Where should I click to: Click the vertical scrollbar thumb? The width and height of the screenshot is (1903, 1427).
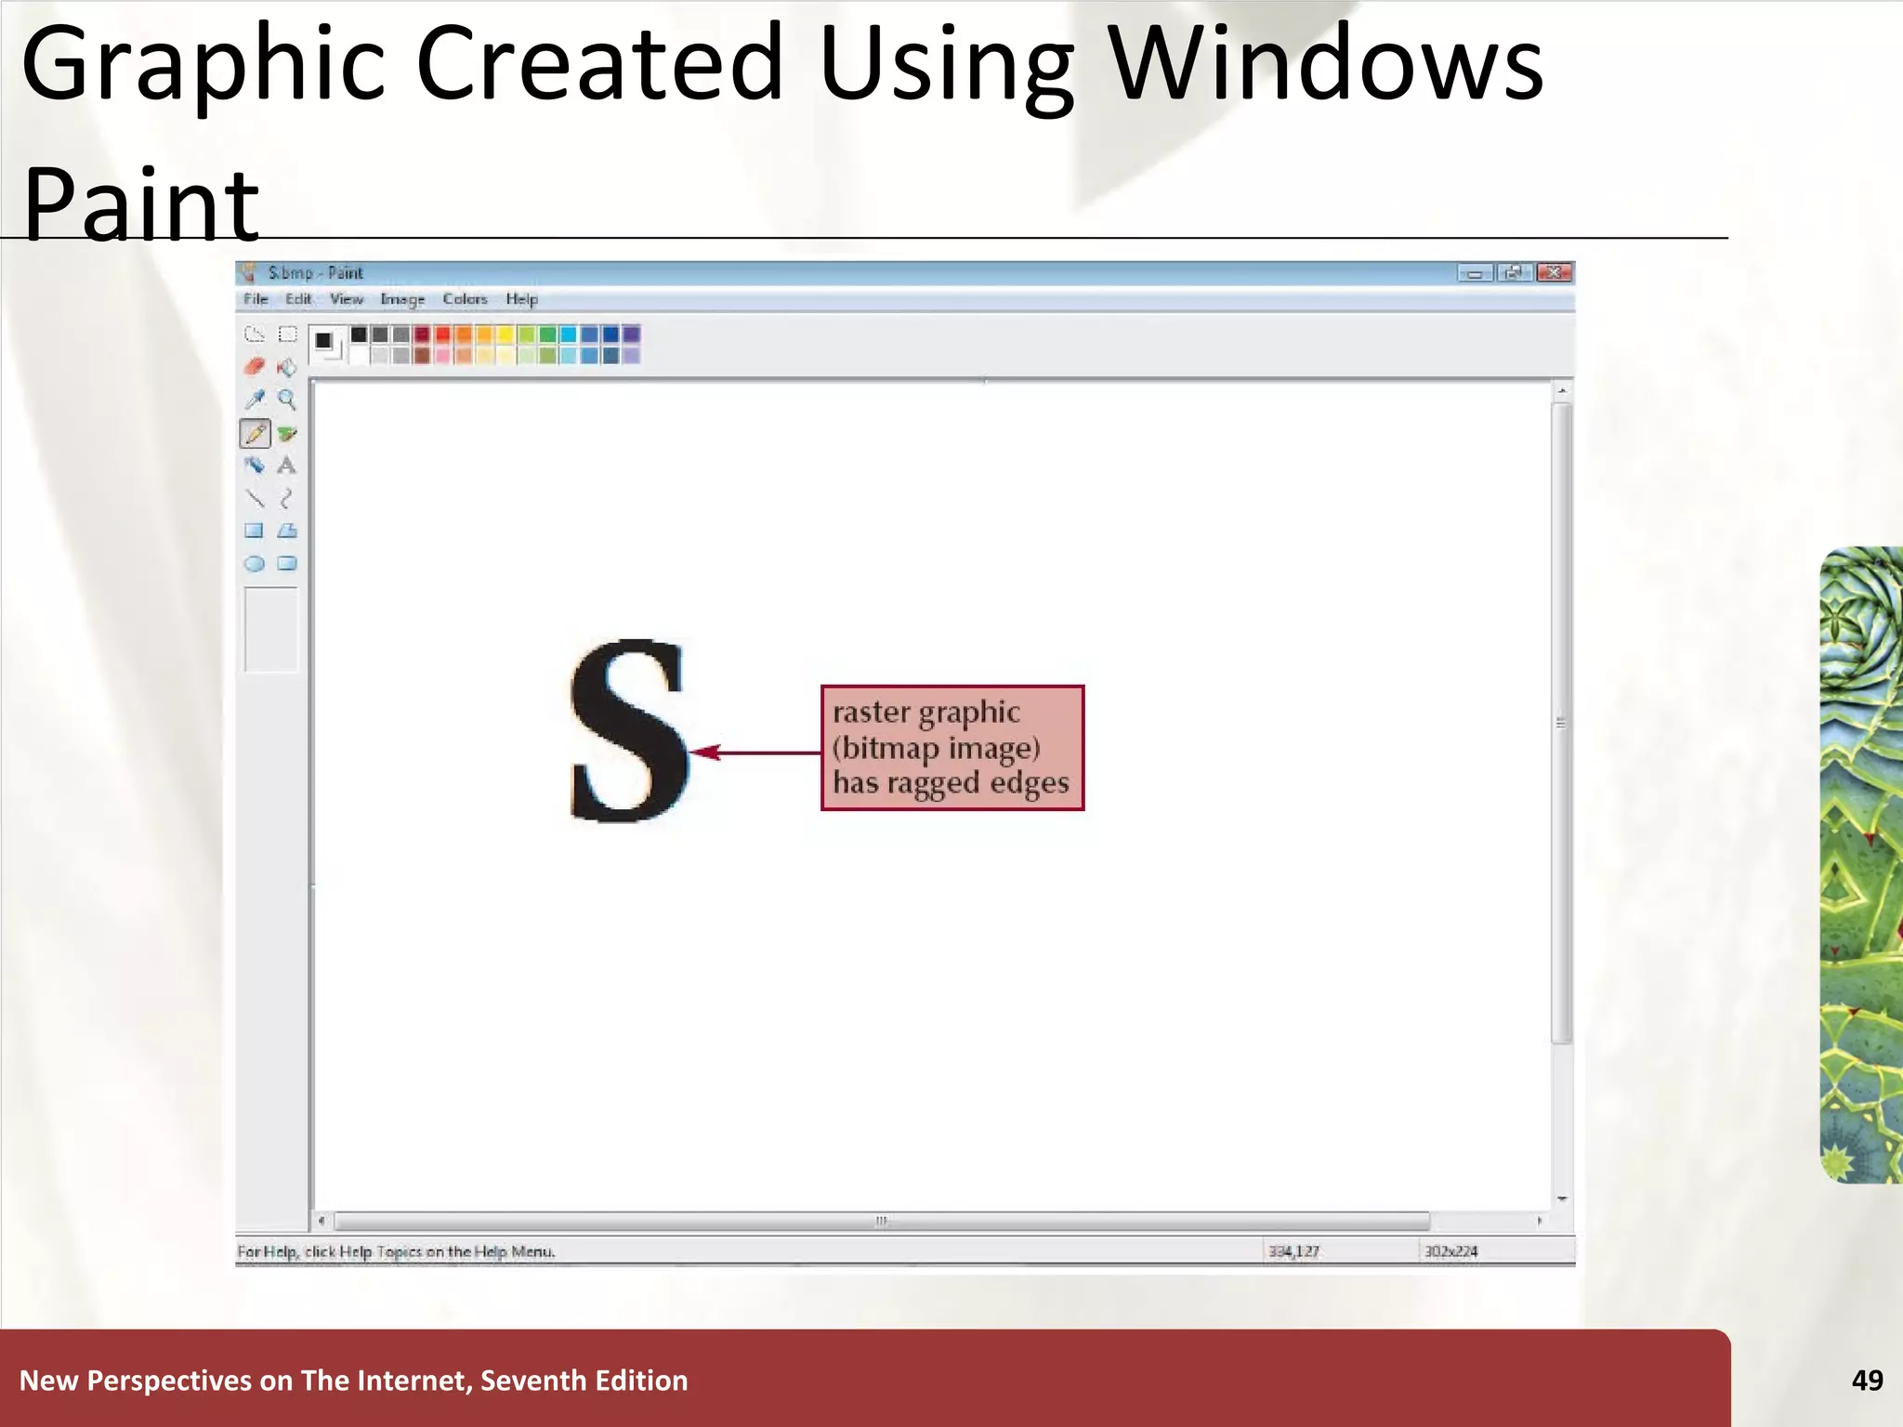point(1562,723)
